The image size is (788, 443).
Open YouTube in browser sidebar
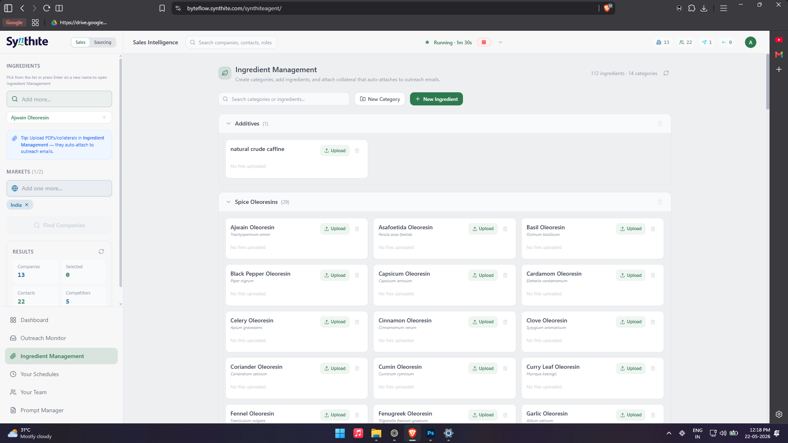point(779,40)
